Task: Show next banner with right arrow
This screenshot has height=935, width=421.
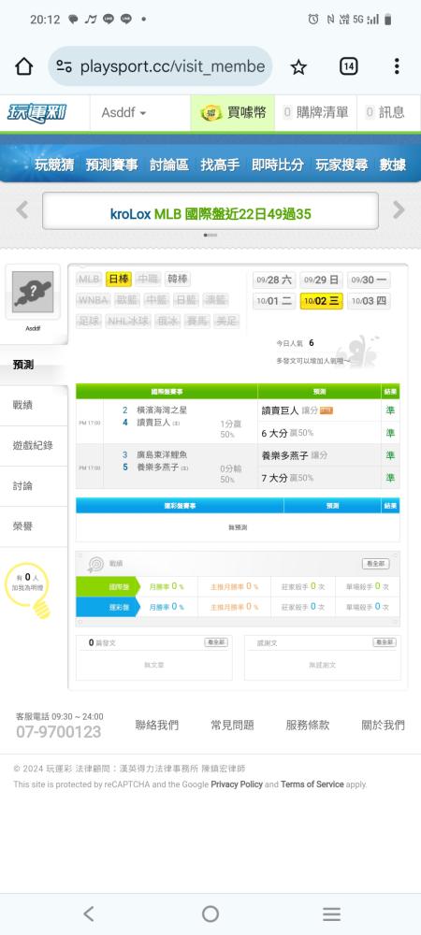Action: tap(399, 209)
